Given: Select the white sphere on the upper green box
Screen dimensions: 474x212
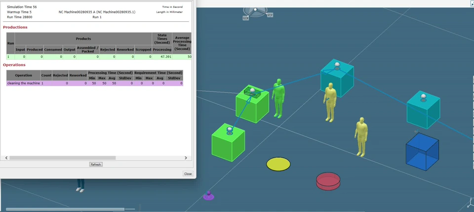Looking at the screenshot, I should coord(252,90).
